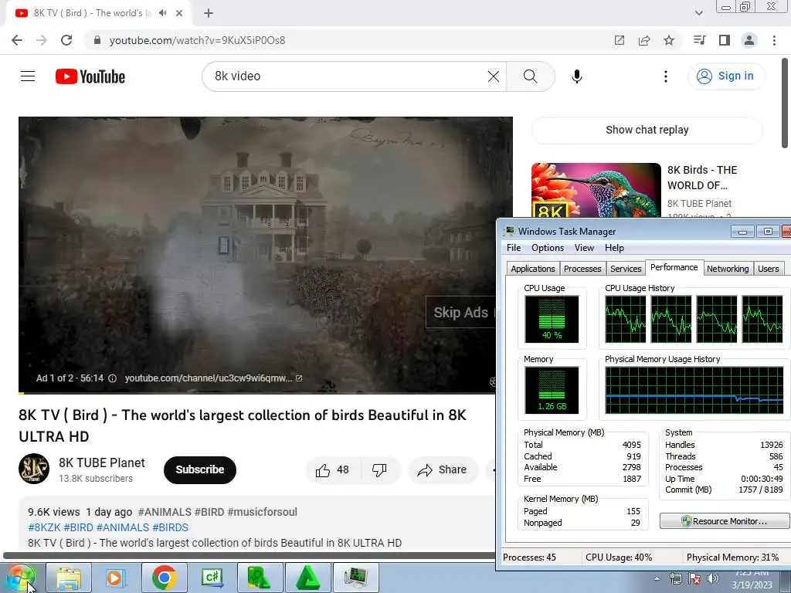Viewport: 791px width, 593px height.
Task: Open YouTube settings three-dot menu
Action: tap(665, 76)
